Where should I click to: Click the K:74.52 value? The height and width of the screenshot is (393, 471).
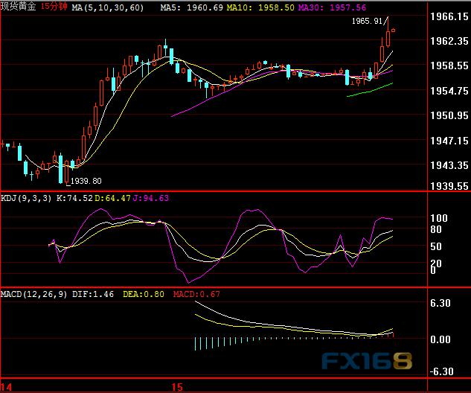(x=74, y=198)
